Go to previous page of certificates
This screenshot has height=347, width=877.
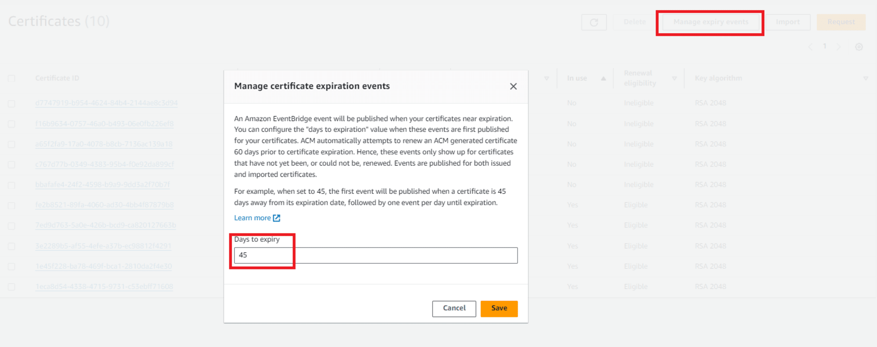click(810, 47)
